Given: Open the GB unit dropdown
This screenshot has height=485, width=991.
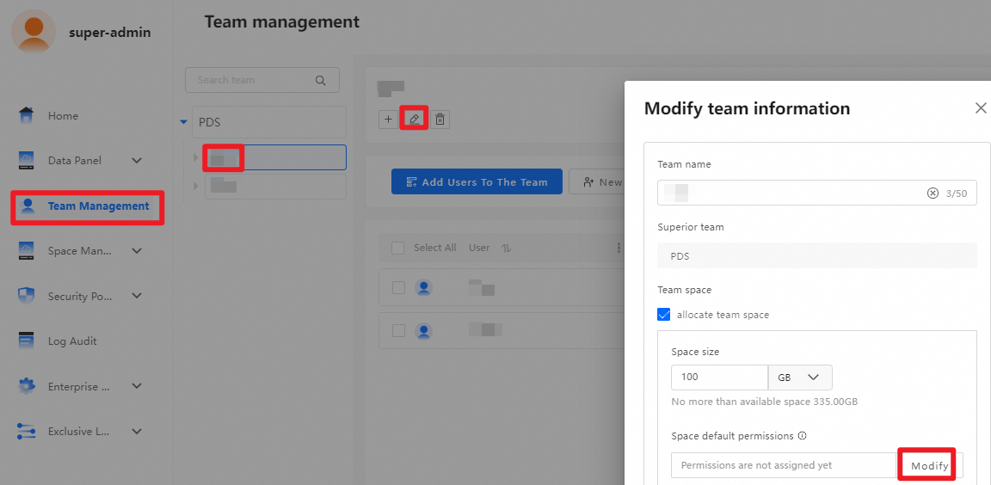Looking at the screenshot, I should (x=800, y=377).
